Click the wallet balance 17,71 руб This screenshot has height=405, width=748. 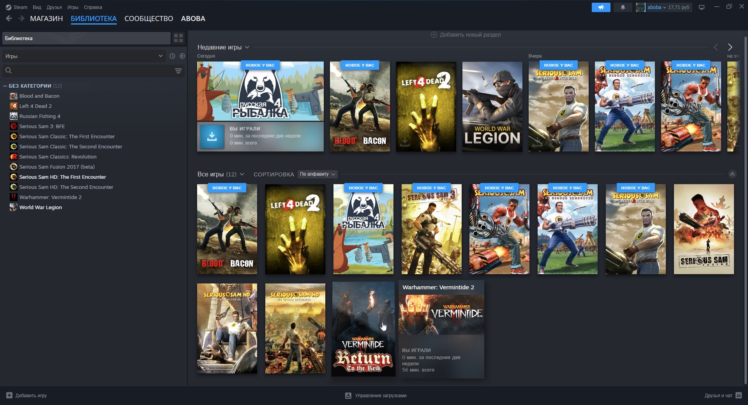coord(679,7)
